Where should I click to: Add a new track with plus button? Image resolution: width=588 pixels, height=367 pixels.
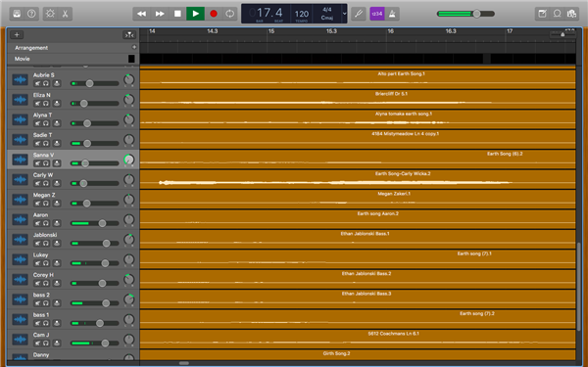point(17,35)
